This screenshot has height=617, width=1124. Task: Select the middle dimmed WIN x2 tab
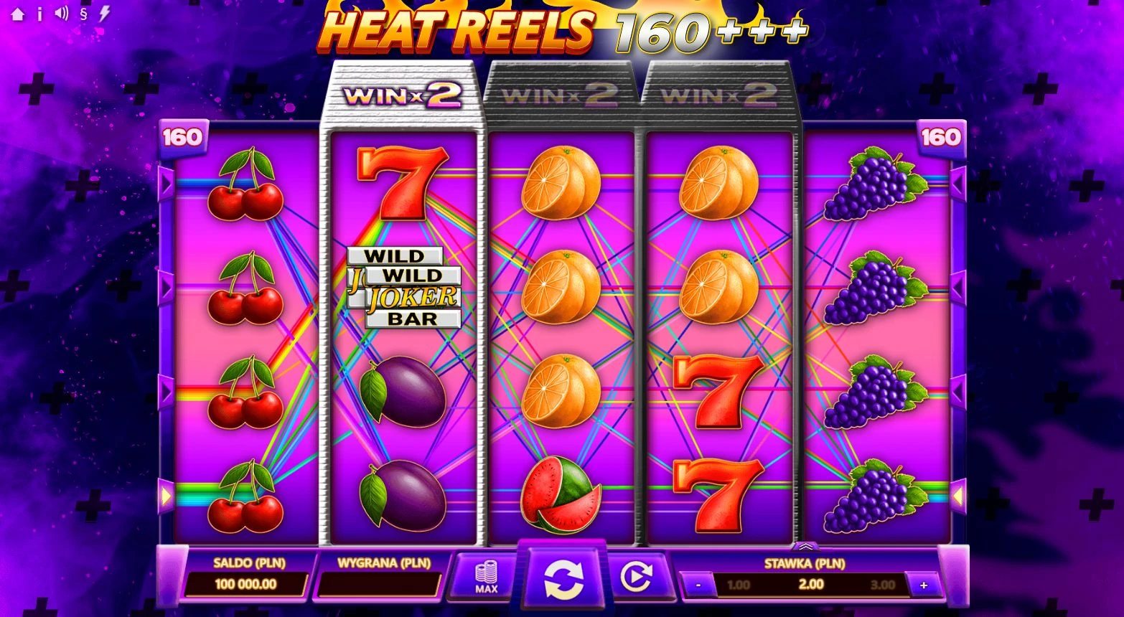[x=561, y=95]
